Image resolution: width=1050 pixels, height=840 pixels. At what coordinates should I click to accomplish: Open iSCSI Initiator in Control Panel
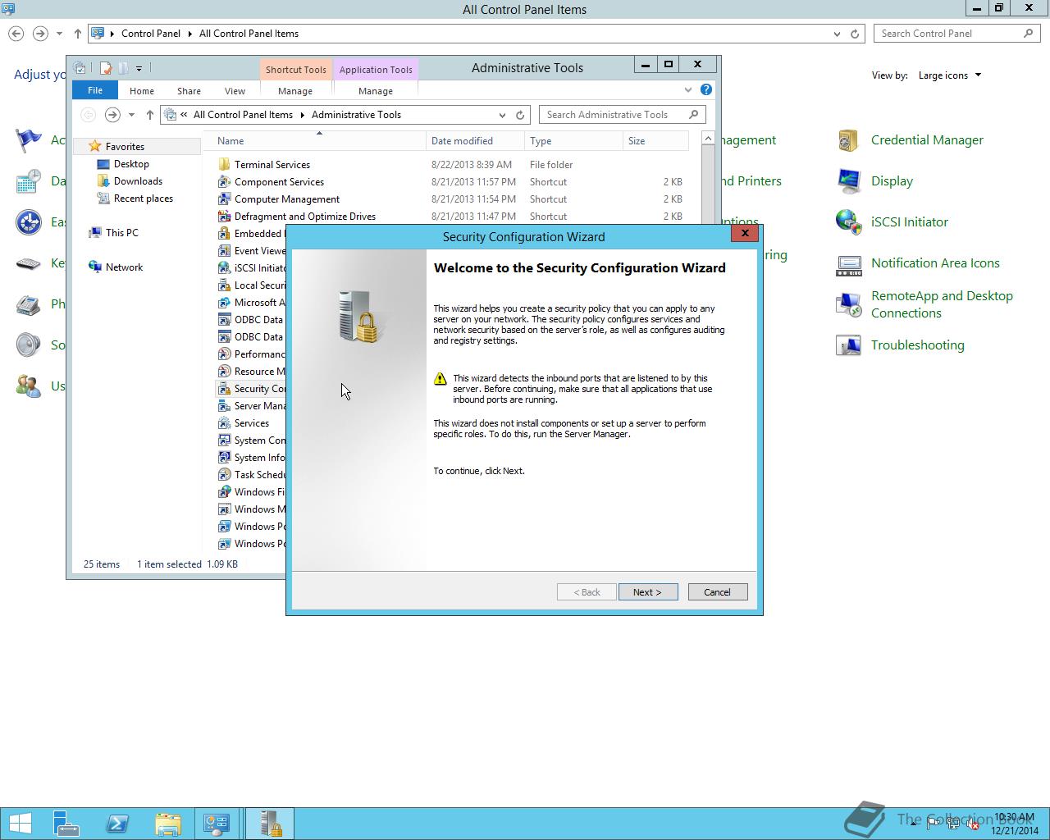pyautogui.click(x=909, y=222)
